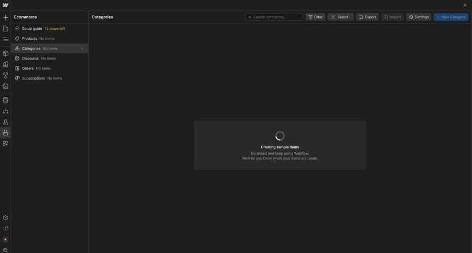The height and width of the screenshot is (253, 472).
Task: Create a New Category
Action: coord(450,17)
